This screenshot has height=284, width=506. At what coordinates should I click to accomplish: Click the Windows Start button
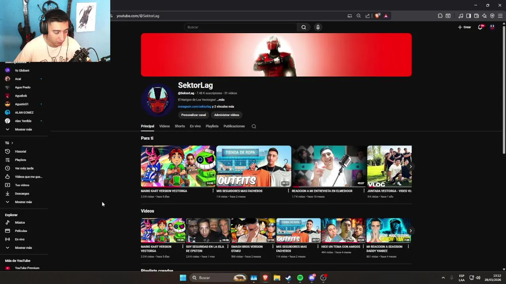point(183,278)
